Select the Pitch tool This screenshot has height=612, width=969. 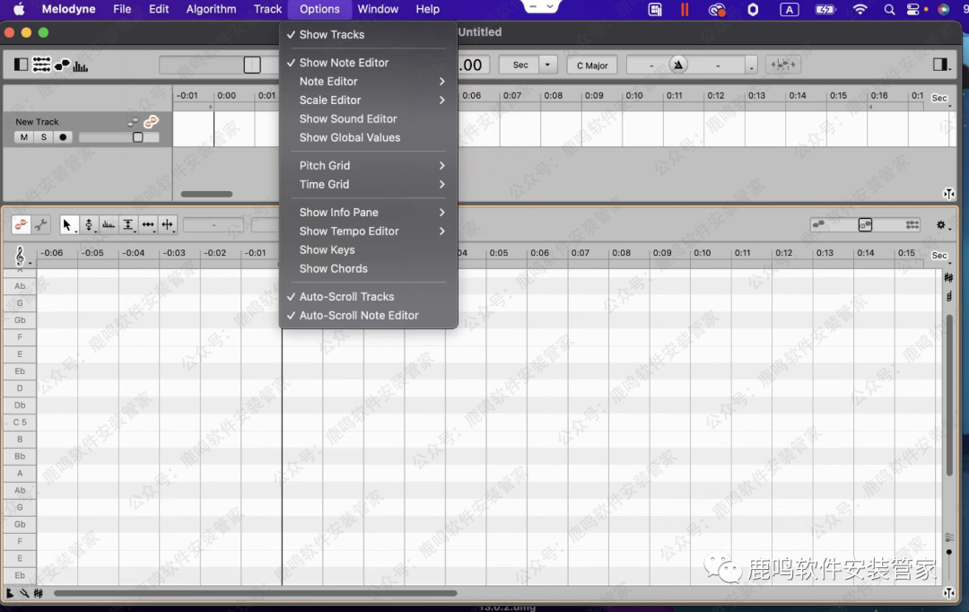pyautogui.click(x=89, y=225)
